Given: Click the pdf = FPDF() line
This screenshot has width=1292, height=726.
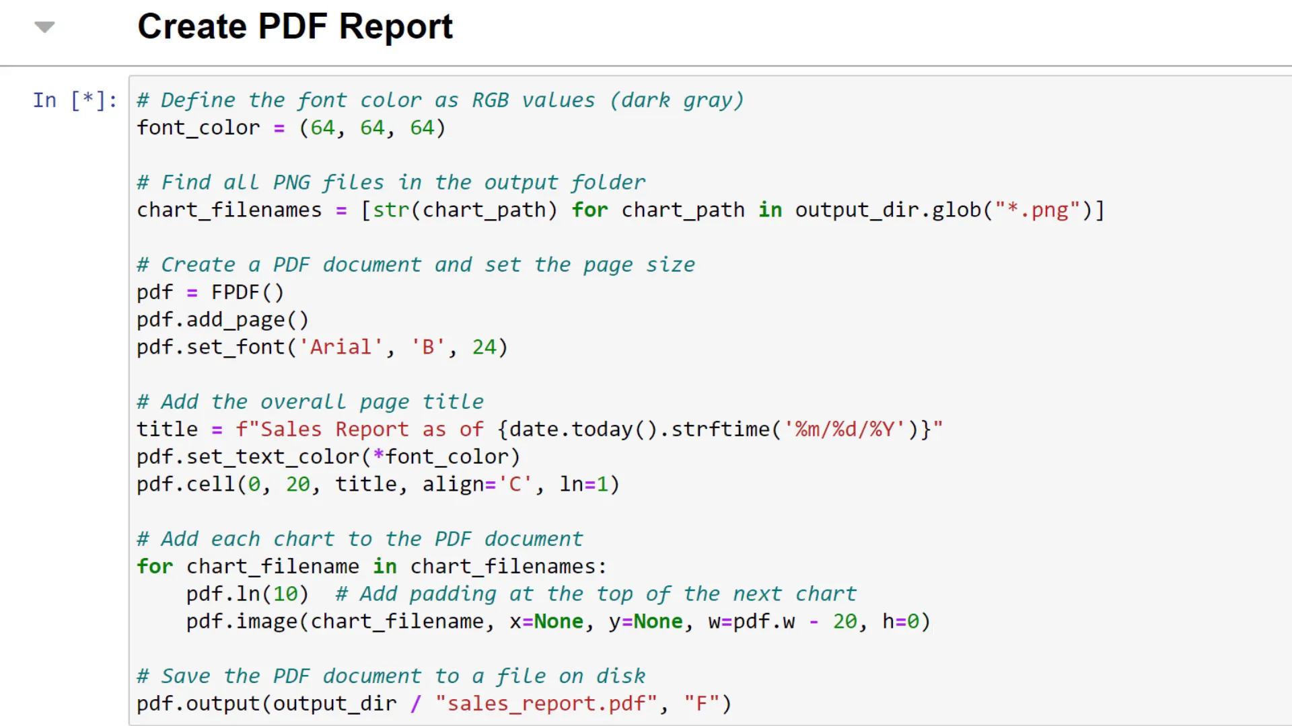Looking at the screenshot, I should [211, 292].
